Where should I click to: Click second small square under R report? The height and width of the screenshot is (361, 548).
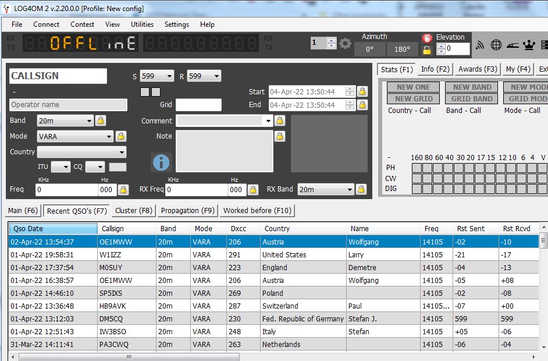tap(156, 92)
